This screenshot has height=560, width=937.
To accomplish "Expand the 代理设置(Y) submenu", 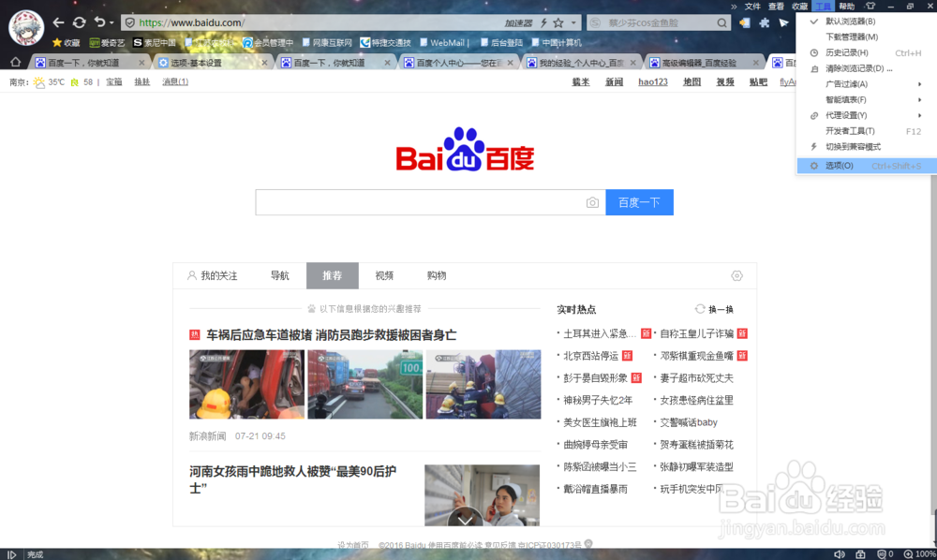I will pyautogui.click(x=867, y=115).
